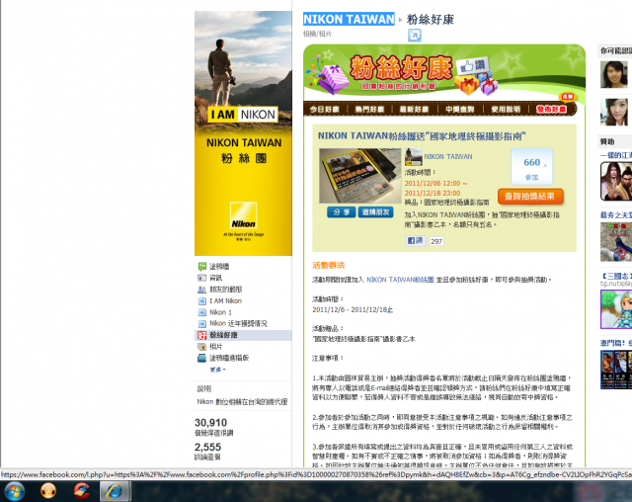This screenshot has height=502, width=632.
Task: Click the page icon beside I AM Nikon
Action: [x=201, y=300]
